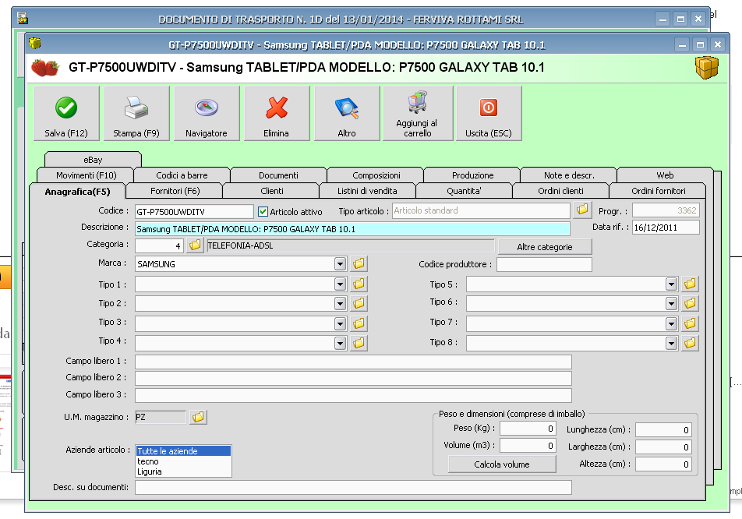Open the Navigatore compass icon
Image resolution: width=742 pixels, height=519 pixels.
[207, 108]
